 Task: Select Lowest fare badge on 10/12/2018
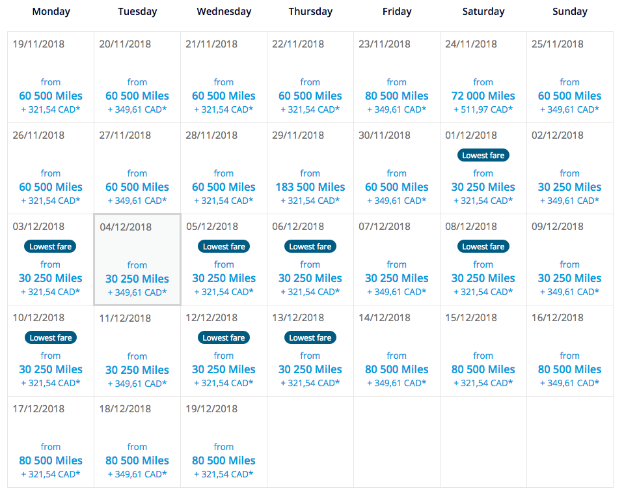[51, 337]
